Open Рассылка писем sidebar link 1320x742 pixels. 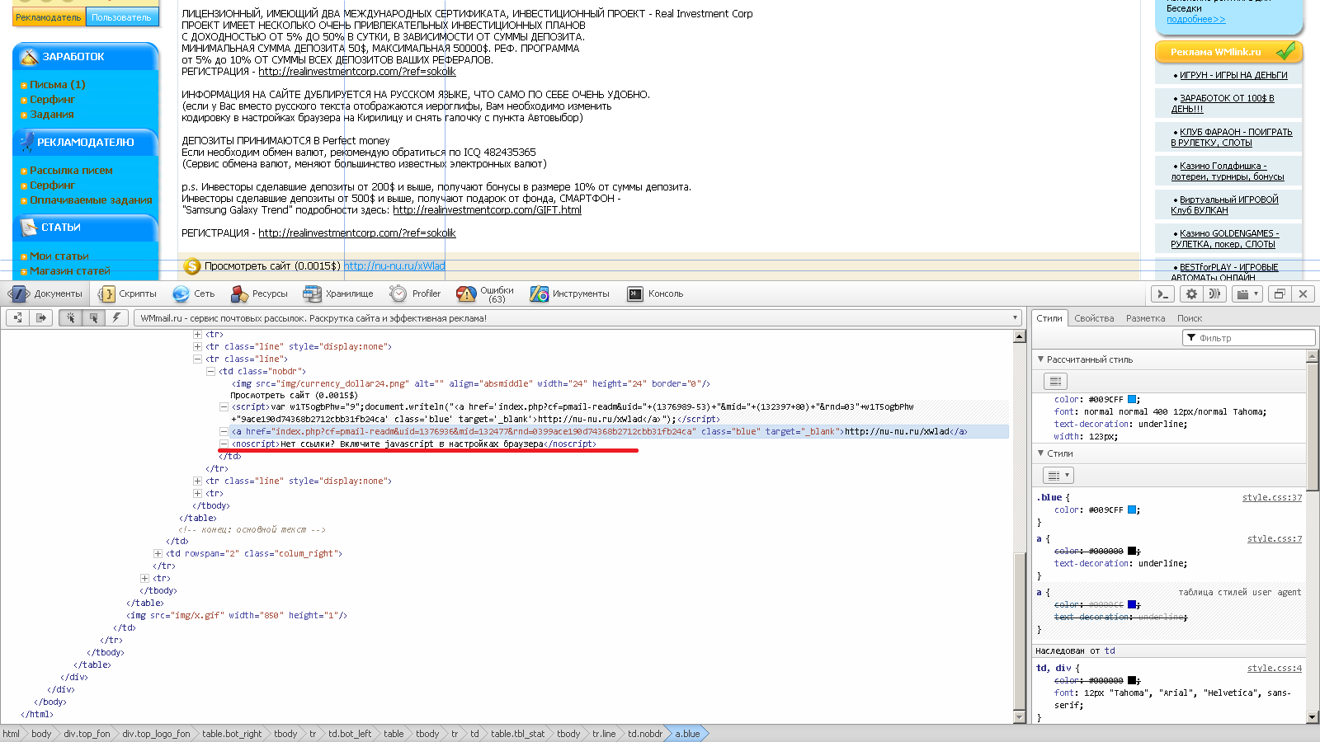[71, 171]
